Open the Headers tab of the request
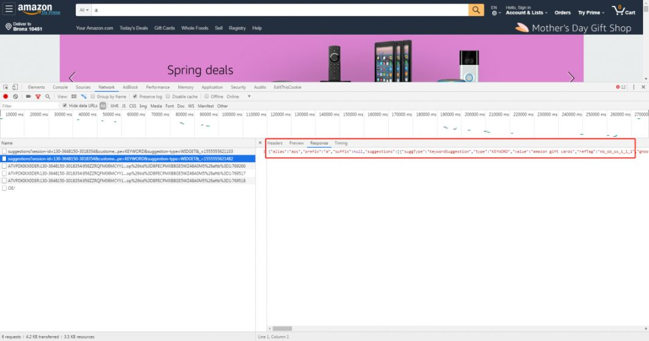The width and height of the screenshot is (649, 341). 275,143
